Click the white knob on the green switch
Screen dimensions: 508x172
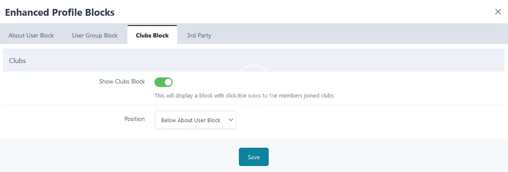click(168, 82)
